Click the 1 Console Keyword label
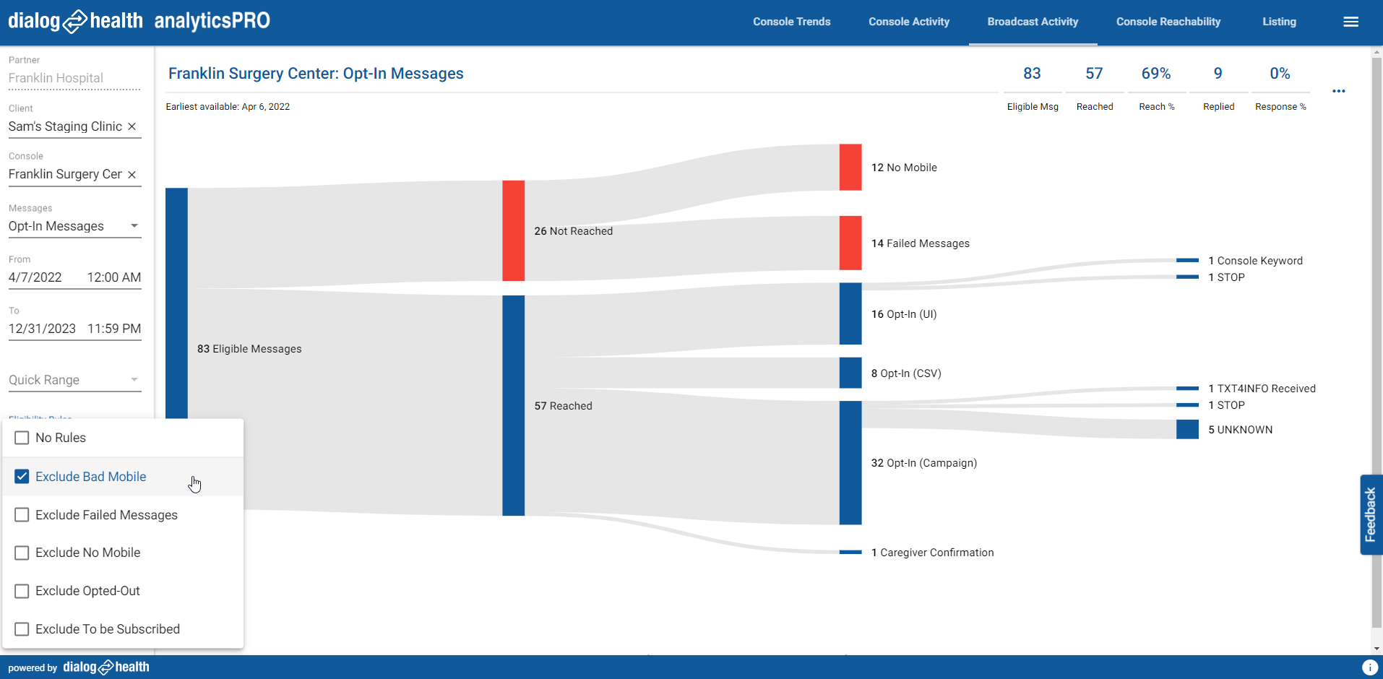This screenshot has height=679, width=1383. pos(1255,261)
